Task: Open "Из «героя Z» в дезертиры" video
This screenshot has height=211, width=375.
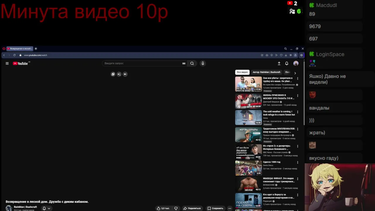Action: [277, 147]
